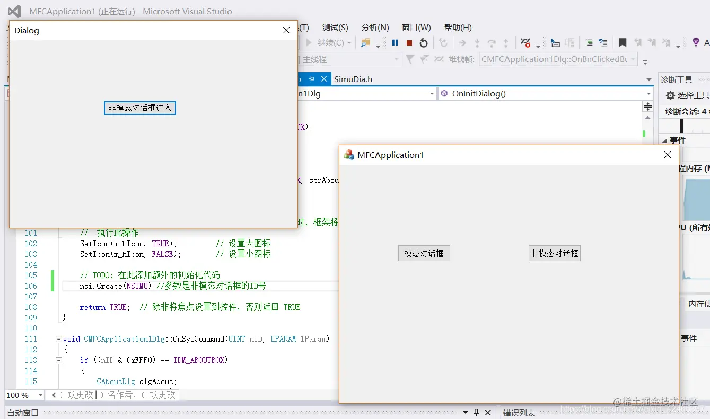Click the Step Into debug icon
710x419 pixels.
coord(477,43)
